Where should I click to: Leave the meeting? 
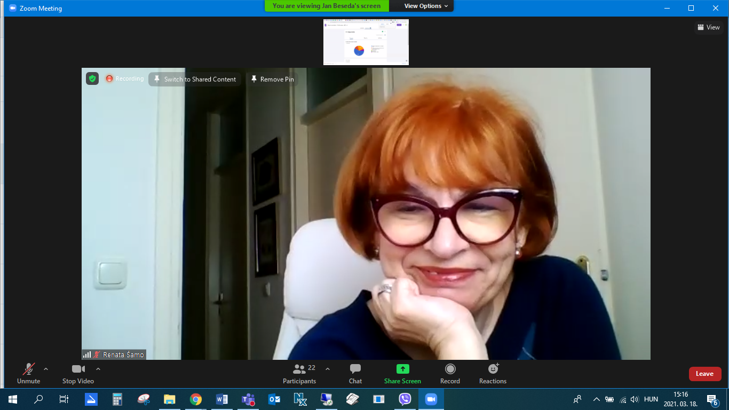pyautogui.click(x=704, y=374)
